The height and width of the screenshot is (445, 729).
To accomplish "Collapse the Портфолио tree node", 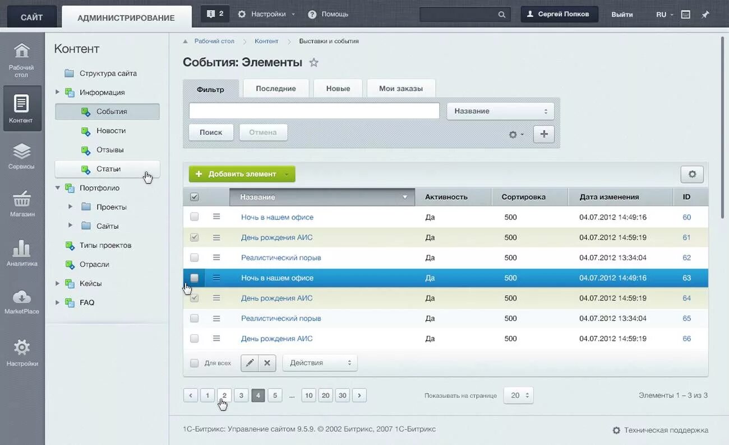I will [57, 188].
